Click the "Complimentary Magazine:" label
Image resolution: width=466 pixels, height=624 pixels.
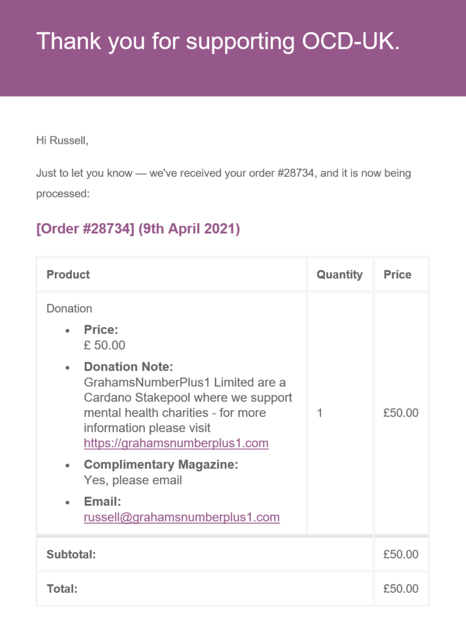point(161,465)
